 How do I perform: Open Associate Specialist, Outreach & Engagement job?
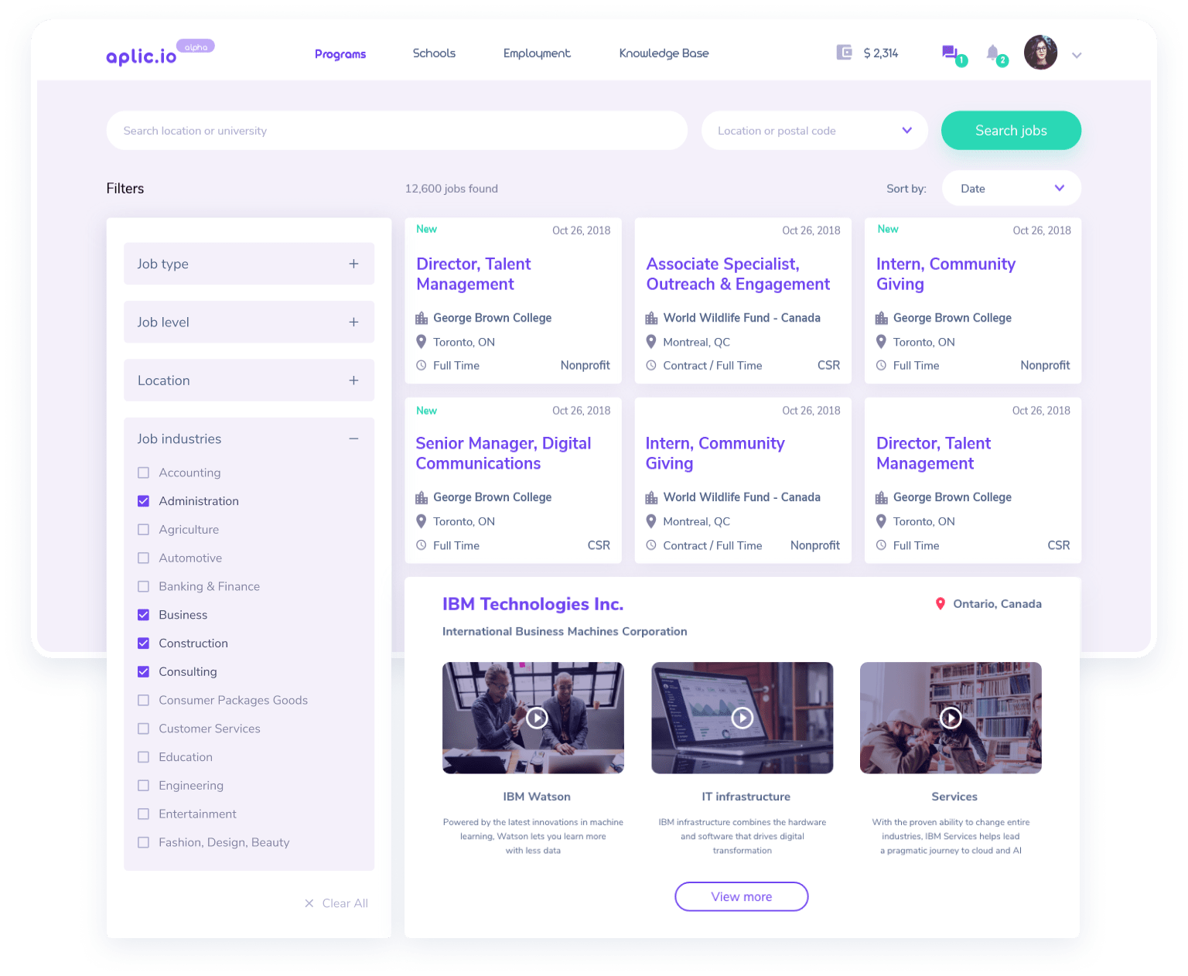[x=738, y=274]
